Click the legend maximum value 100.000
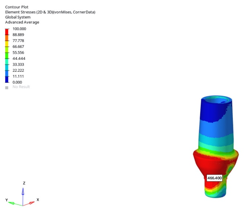This screenshot has width=245, height=214. tap(19, 29)
